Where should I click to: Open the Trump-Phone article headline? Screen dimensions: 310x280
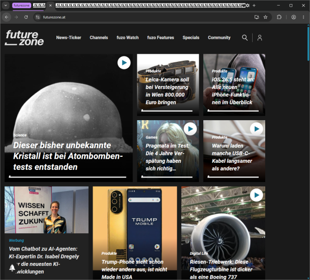134,269
